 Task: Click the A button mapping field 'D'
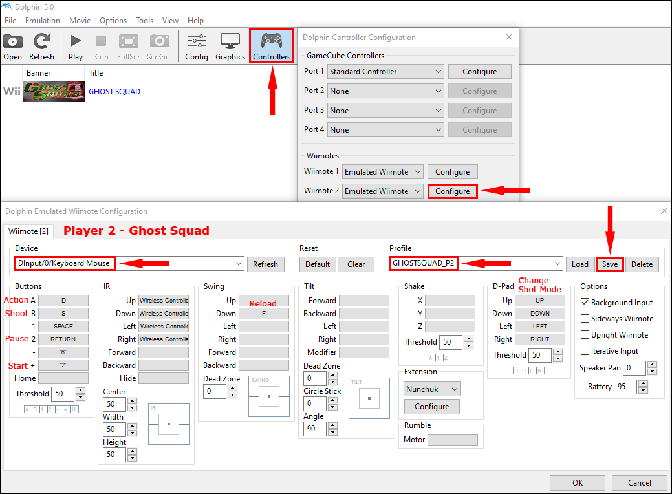(63, 300)
